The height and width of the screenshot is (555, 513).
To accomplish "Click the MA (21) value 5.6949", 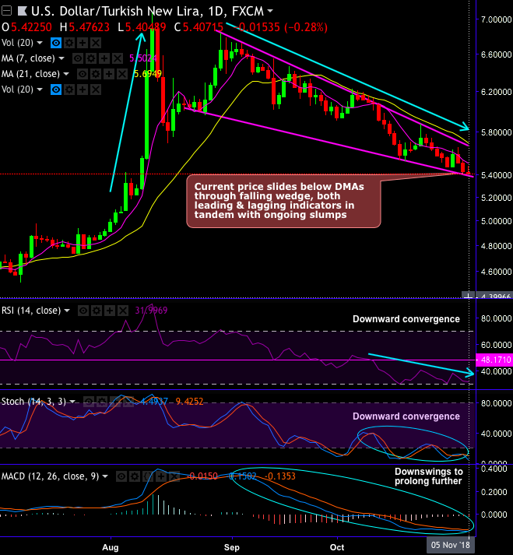I will (148, 74).
